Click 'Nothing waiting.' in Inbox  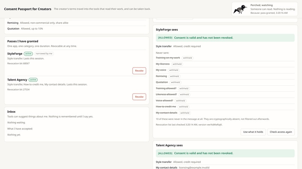click(16, 123)
